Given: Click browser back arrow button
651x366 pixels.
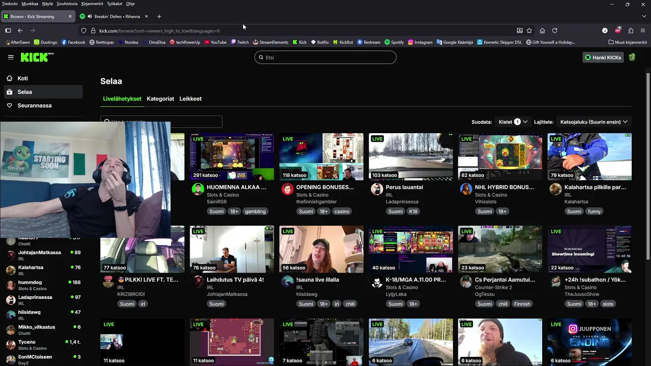Looking at the screenshot, I should click(x=20, y=30).
